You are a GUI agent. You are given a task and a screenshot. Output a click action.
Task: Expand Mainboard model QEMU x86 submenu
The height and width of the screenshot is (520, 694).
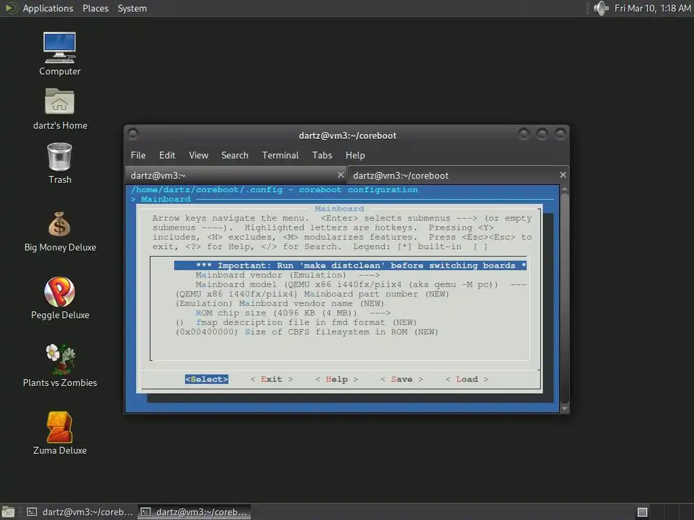361,284
